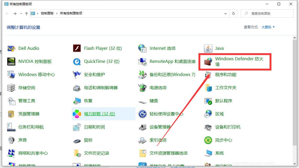Screen dimensions: 299x168
Task: Open the 文件历史记录 icon
Action: pos(77,153)
